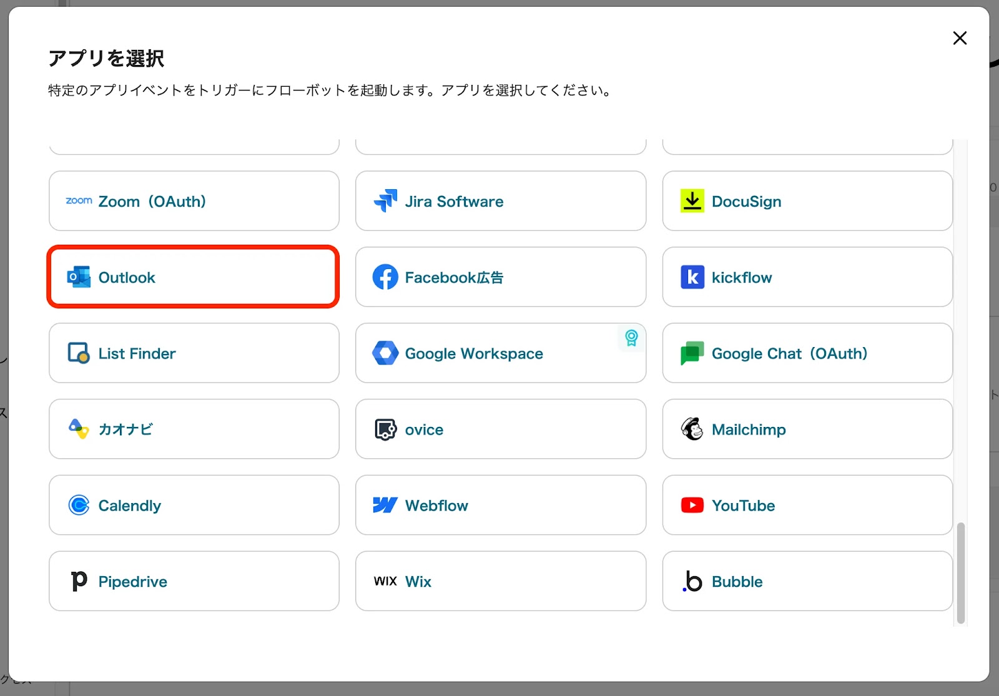Select the Pipedrive app card
The image size is (999, 696).
194,581
